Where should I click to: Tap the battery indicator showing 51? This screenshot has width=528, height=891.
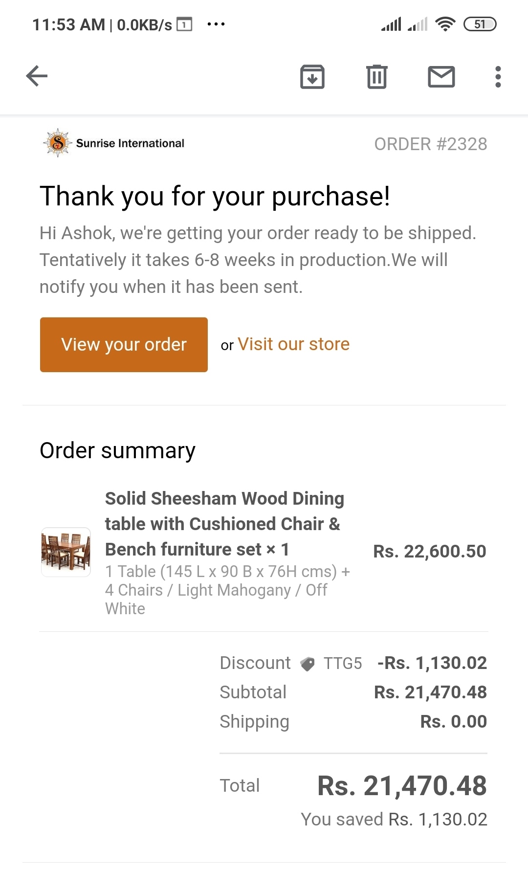pos(480,24)
